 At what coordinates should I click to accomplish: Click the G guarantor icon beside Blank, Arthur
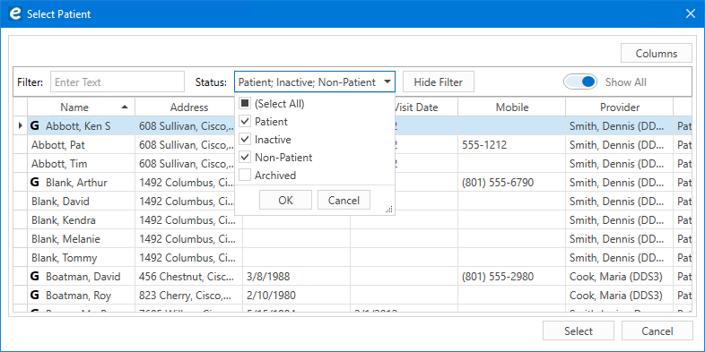(x=35, y=183)
